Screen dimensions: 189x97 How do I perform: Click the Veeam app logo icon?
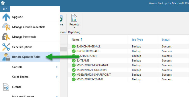(x=3, y=3)
